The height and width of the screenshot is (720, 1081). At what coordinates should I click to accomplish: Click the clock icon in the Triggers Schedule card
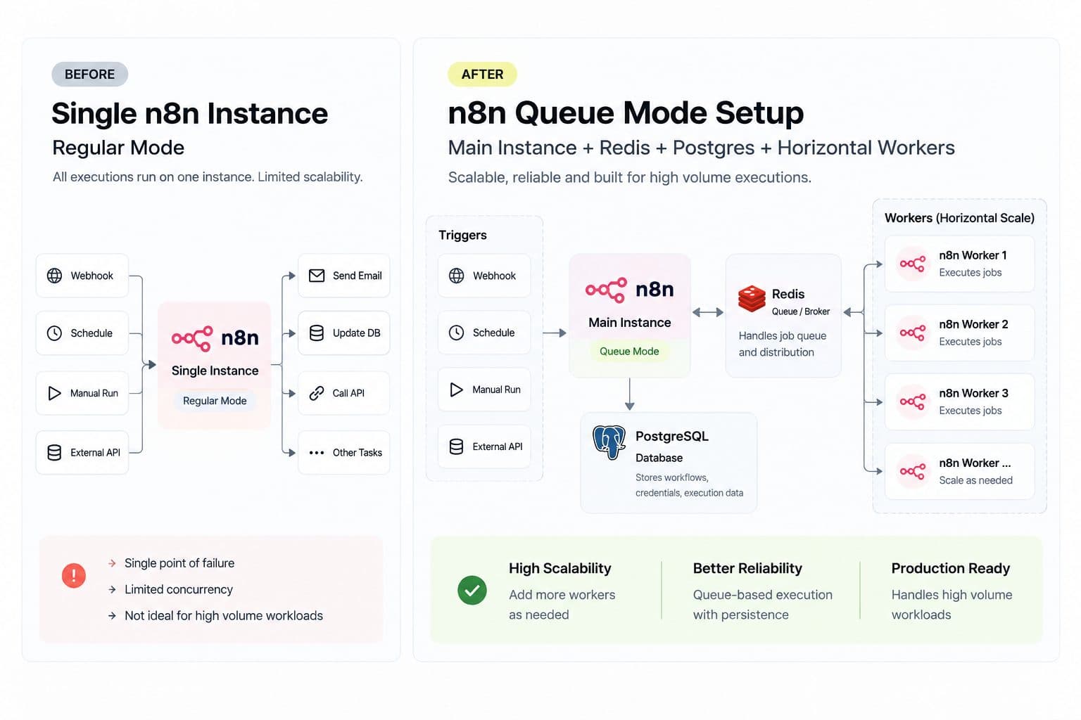[x=457, y=333]
